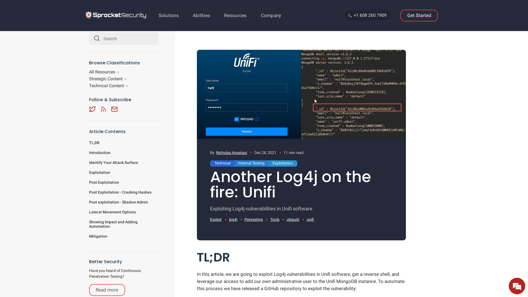Go to All Resources
528x297 pixels.
(104, 72)
